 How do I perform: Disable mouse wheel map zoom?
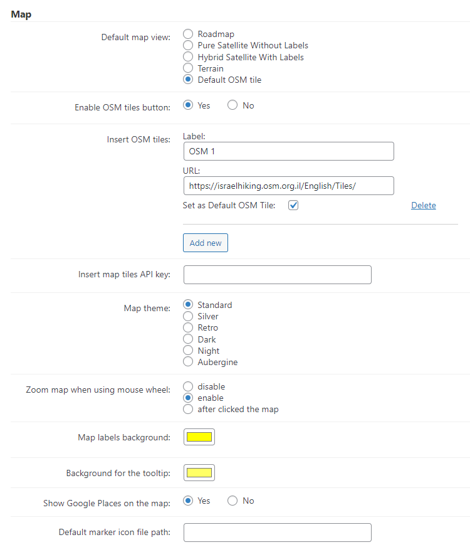tap(188, 386)
